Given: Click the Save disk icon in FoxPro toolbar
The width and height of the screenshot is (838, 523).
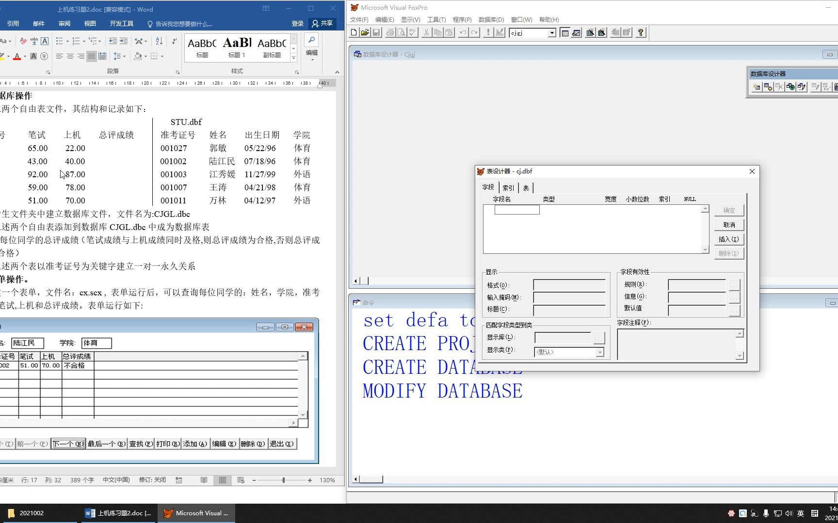Looking at the screenshot, I should point(376,32).
